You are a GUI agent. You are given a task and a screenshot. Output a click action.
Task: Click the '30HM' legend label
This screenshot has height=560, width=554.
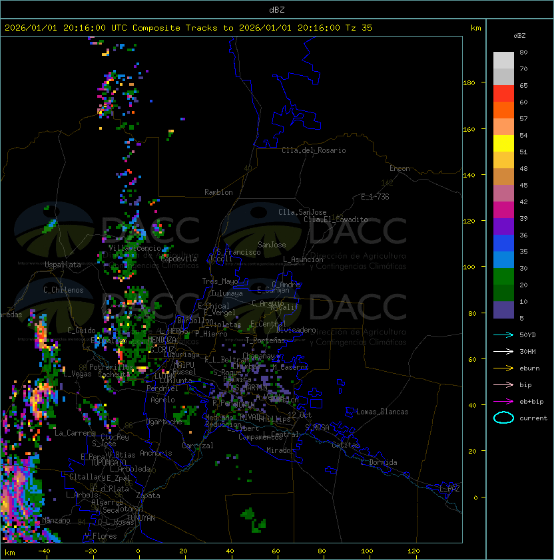pos(527,351)
